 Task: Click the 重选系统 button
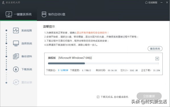pyautogui.click(x=155, y=49)
